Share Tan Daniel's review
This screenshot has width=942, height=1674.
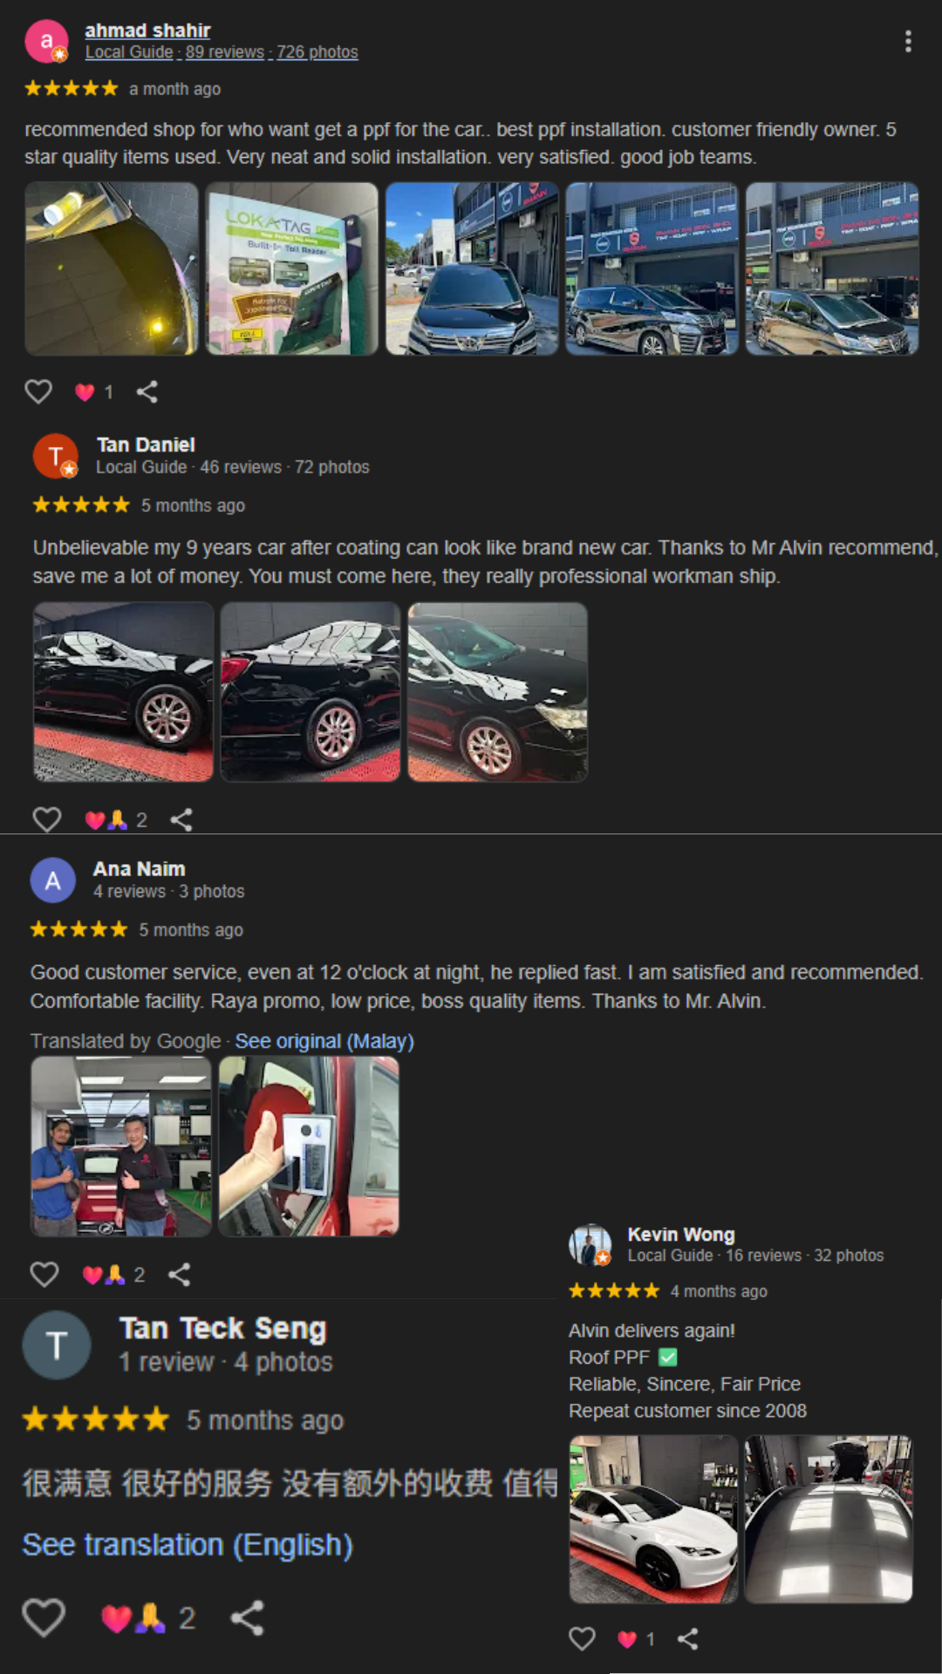click(181, 820)
